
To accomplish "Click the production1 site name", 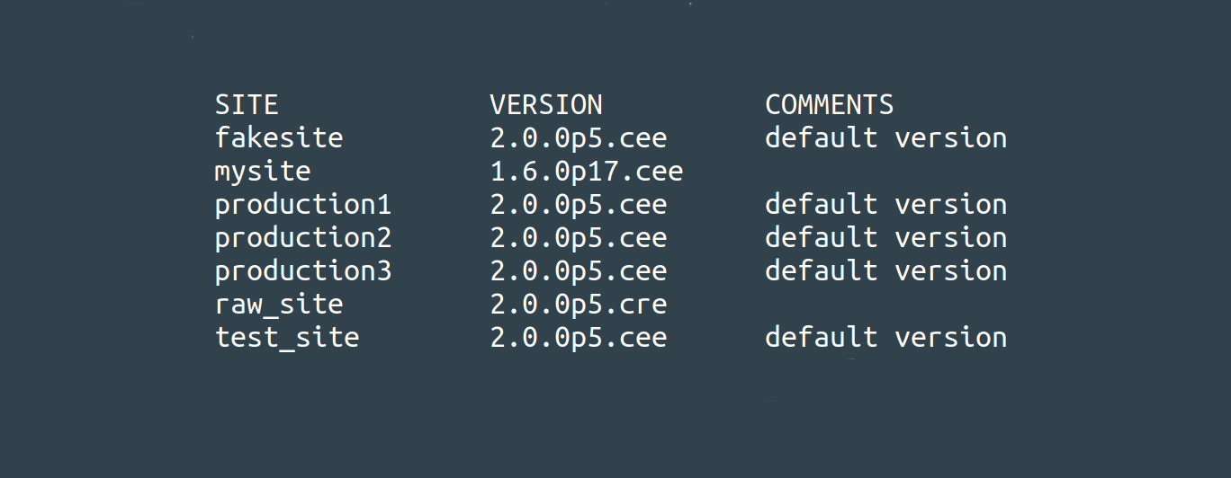I will [303, 206].
